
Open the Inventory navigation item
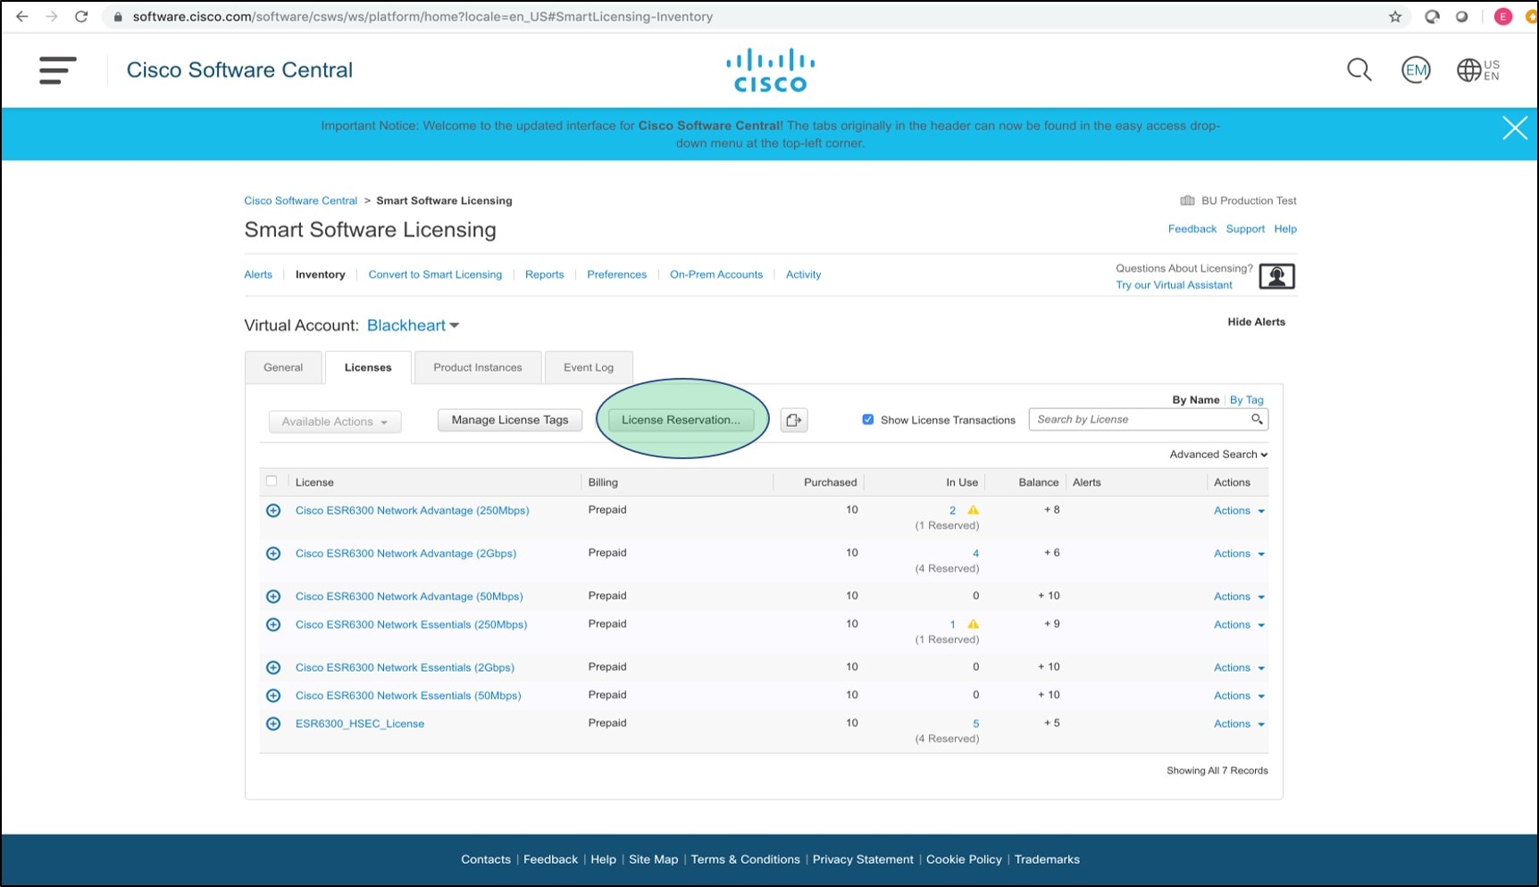coord(320,274)
